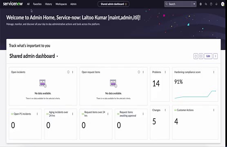227x147 pixels.
Task: Click the Request items awaiting approval value
Action: pos(119,125)
